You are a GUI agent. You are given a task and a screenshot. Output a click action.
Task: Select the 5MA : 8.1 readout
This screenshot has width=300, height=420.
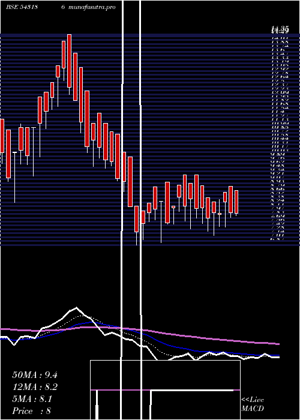pyautogui.click(x=32, y=399)
